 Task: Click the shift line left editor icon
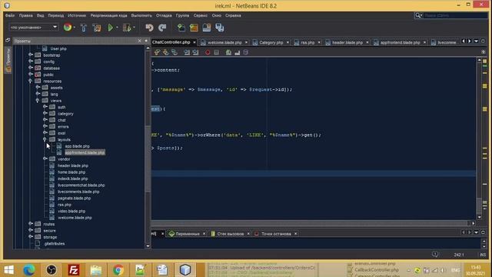[x=187, y=52]
